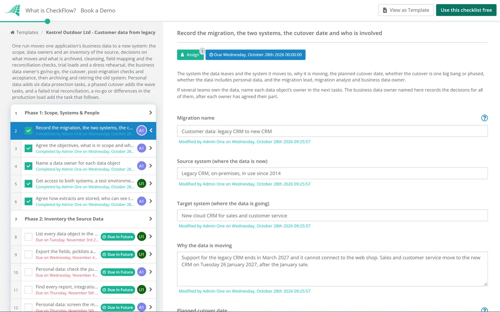The image size is (500, 312).
Task: Click the home icon next to Templates
Action: click(12, 32)
